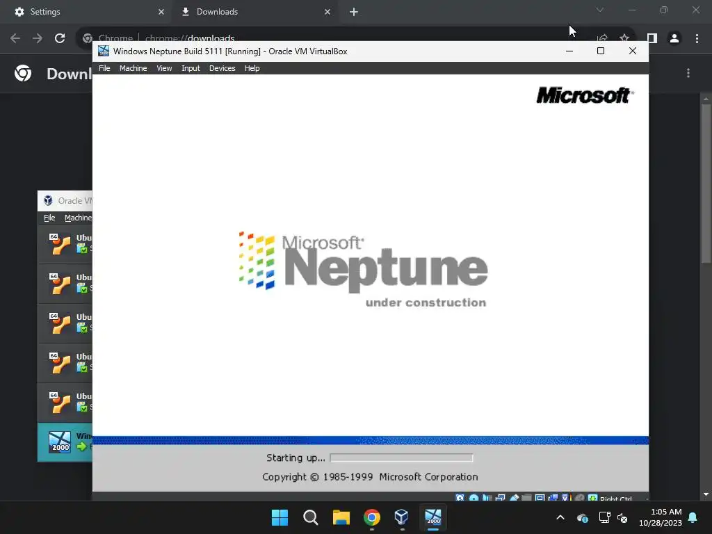The width and height of the screenshot is (712, 534).
Task: Click the scrollbar down arrow in Chrome
Action: tap(706, 494)
